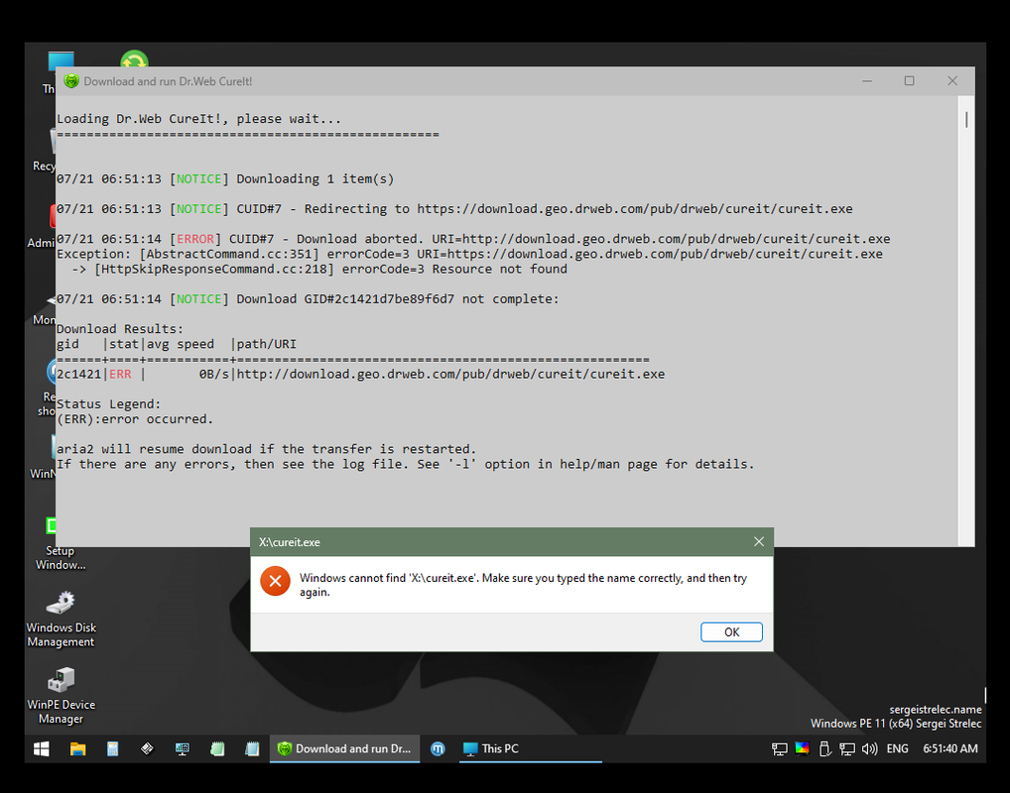Click the 'Status Legend:' line
Screen dimensions: 1010x793
109,404
